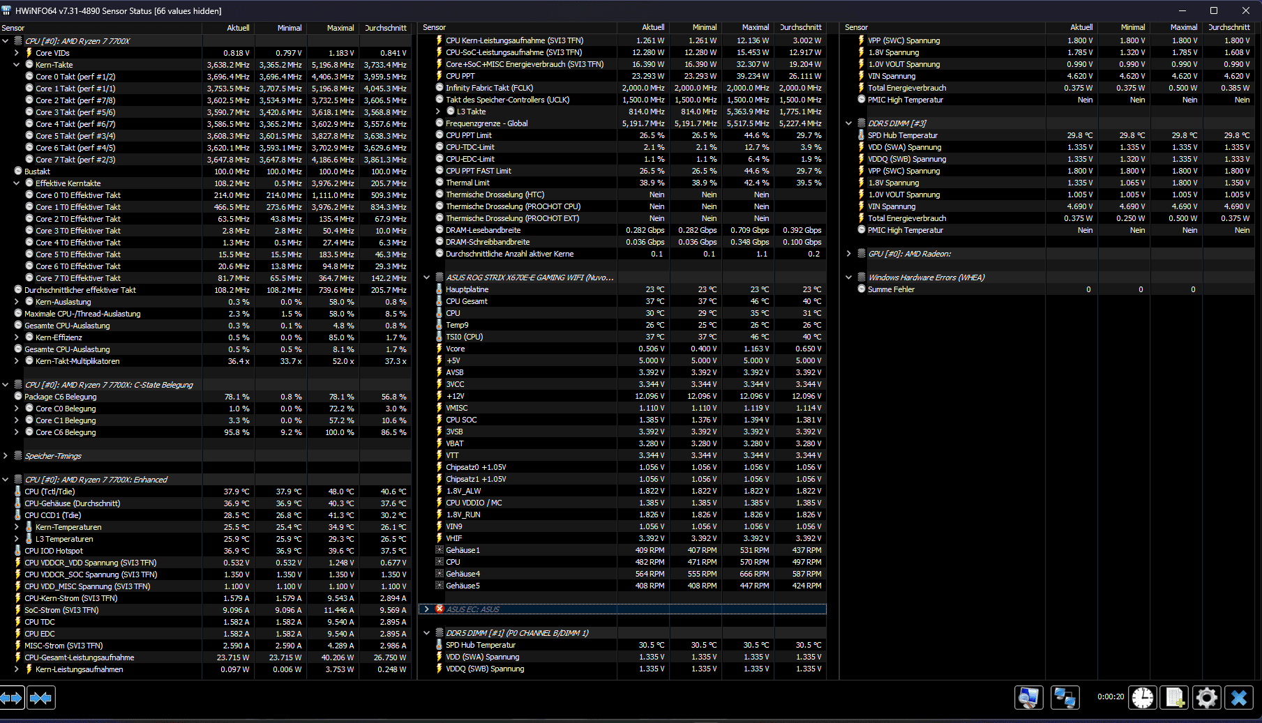The width and height of the screenshot is (1262, 723).
Task: Click the expand columns left-right arrows button
Action: (x=13, y=697)
